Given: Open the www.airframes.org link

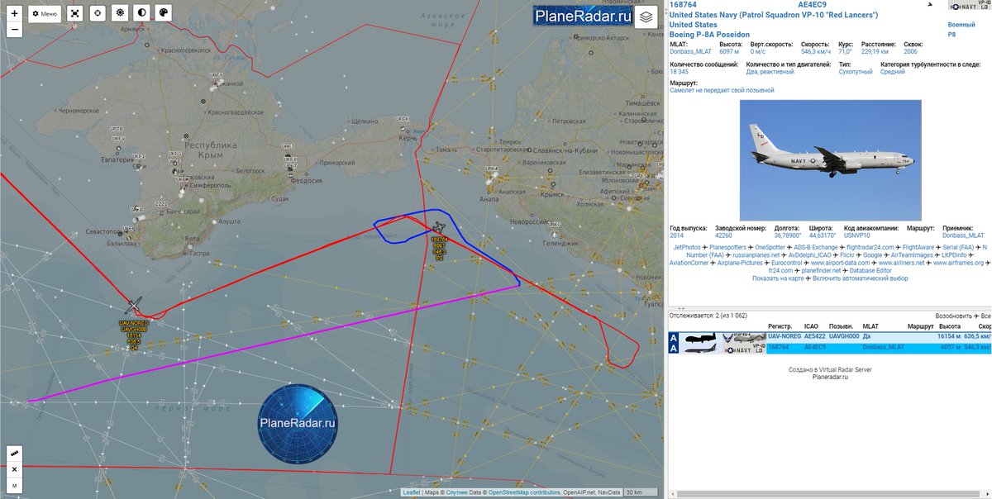Looking at the screenshot, I should [x=958, y=264].
